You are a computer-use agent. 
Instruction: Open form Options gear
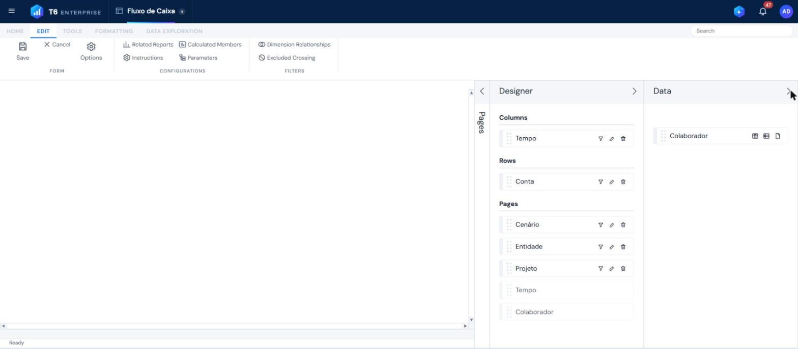coord(91,51)
